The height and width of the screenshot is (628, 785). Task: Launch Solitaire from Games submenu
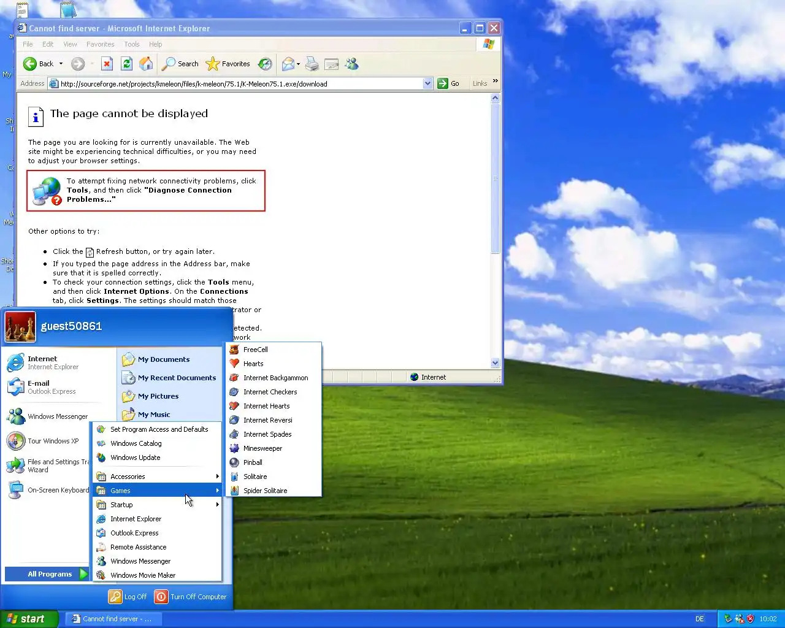274,477
